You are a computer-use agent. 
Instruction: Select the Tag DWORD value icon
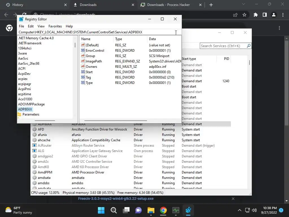pos(83,77)
